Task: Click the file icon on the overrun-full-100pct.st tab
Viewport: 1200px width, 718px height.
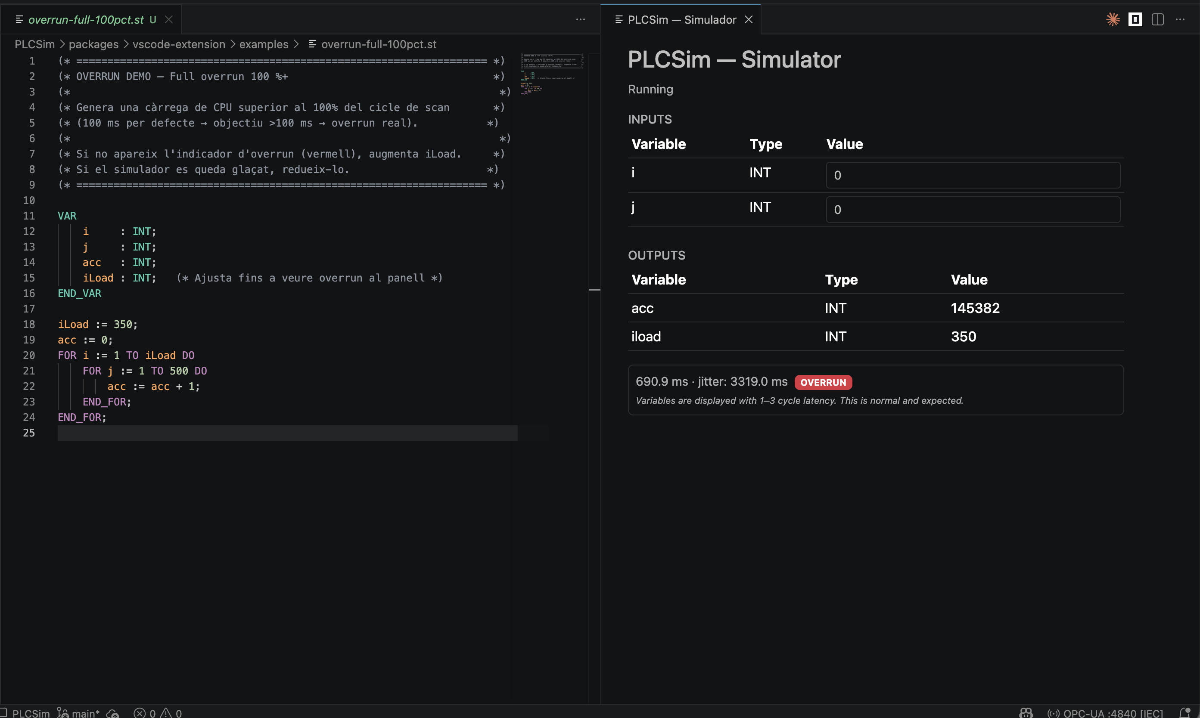Action: pos(19,19)
